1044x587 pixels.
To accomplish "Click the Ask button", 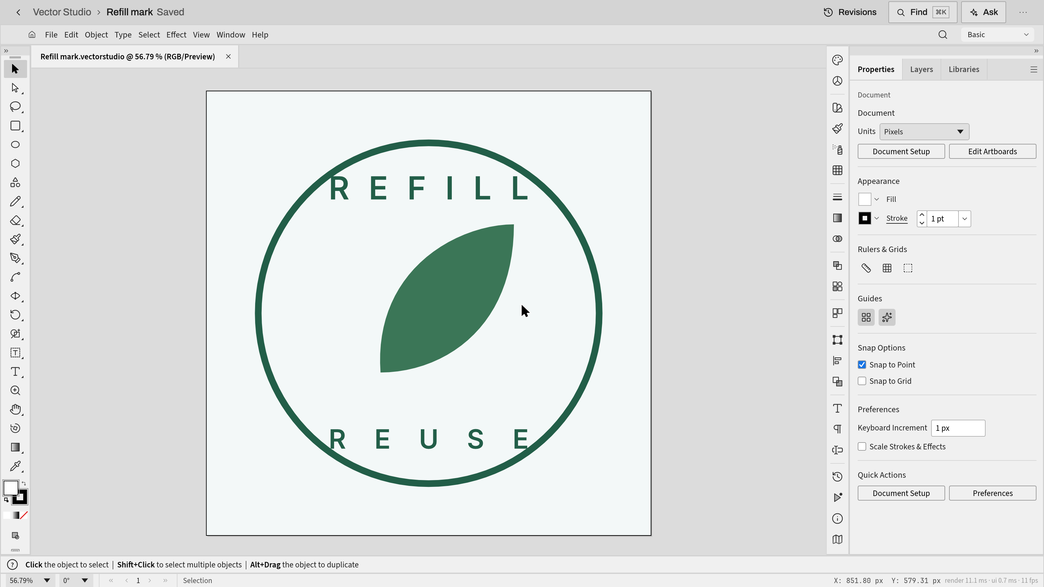I will point(984,12).
